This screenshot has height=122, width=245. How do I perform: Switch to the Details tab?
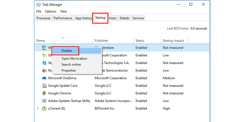124,18
